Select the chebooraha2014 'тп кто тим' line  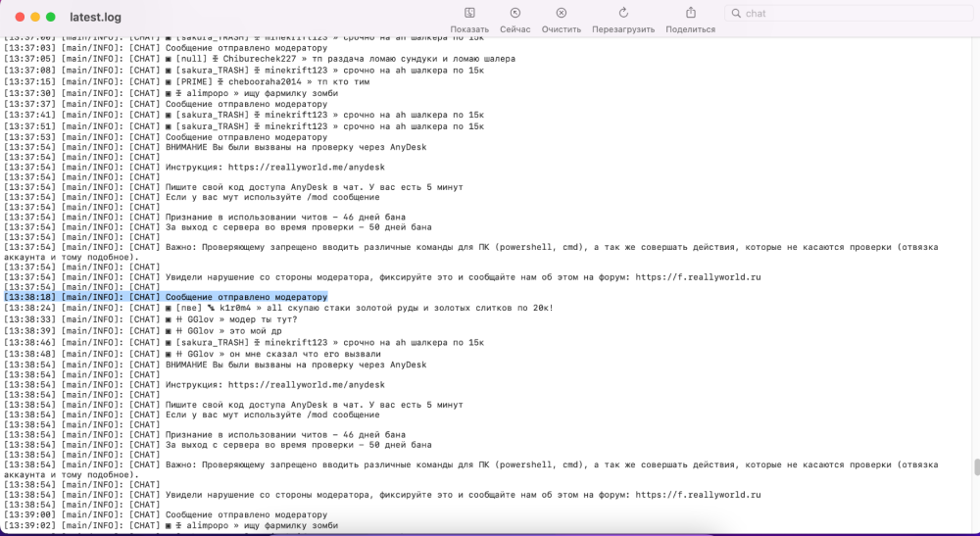point(187,82)
